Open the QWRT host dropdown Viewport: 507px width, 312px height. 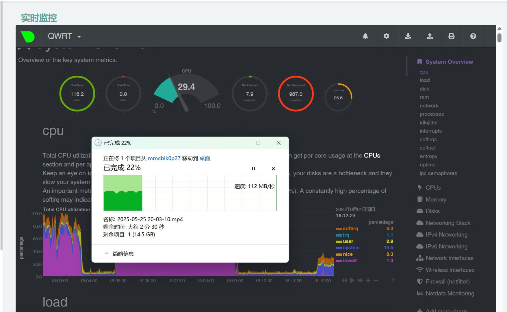pos(64,36)
